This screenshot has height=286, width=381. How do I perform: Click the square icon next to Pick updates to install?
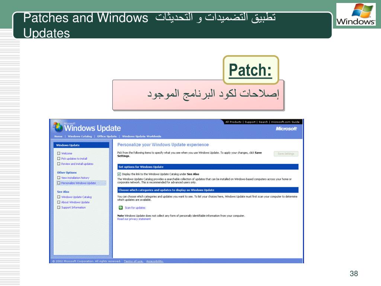coord(58,159)
